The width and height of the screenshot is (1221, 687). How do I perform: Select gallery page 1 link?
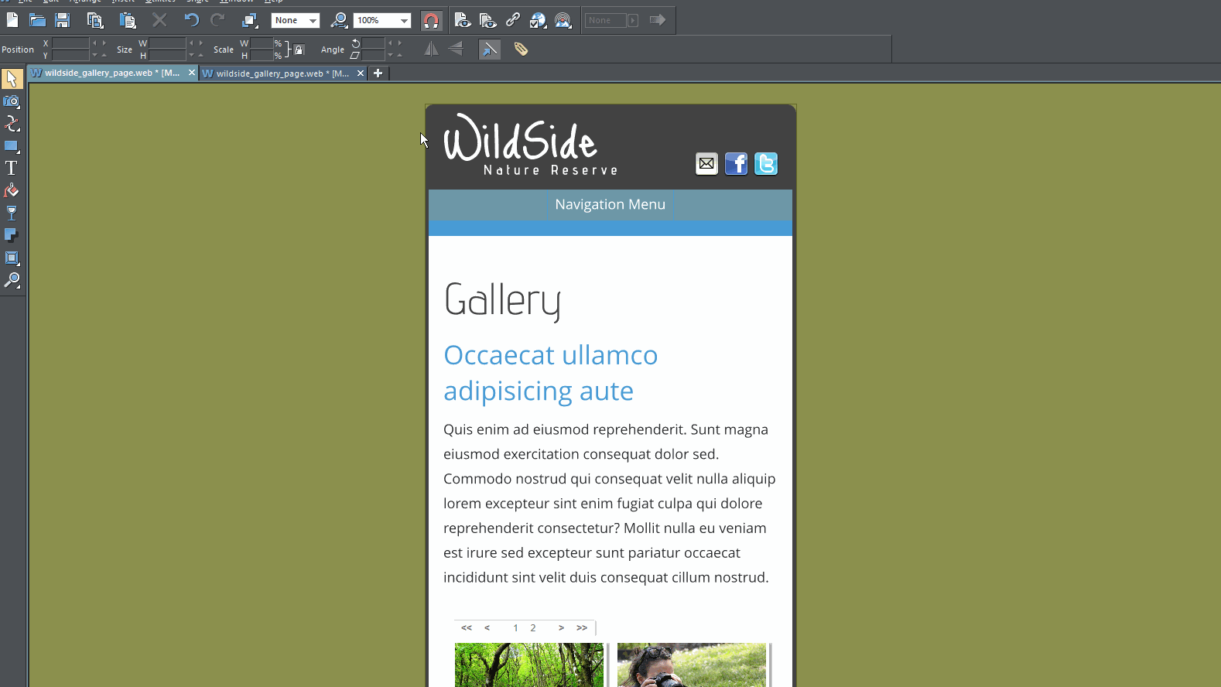515,628
